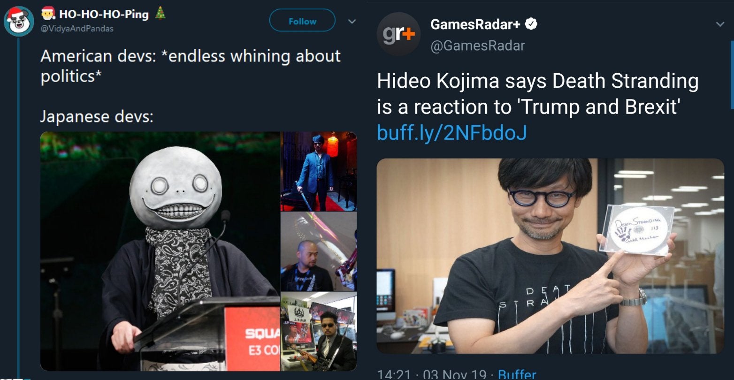Open the tweet timestamp 14:21 03 Nov 19
Screen dimensions: 734x380
click(432, 374)
